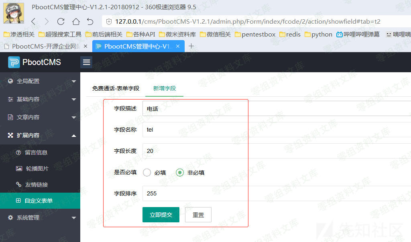Click the 字段名称 input field
The image size is (411, 242).
[x=273, y=130]
